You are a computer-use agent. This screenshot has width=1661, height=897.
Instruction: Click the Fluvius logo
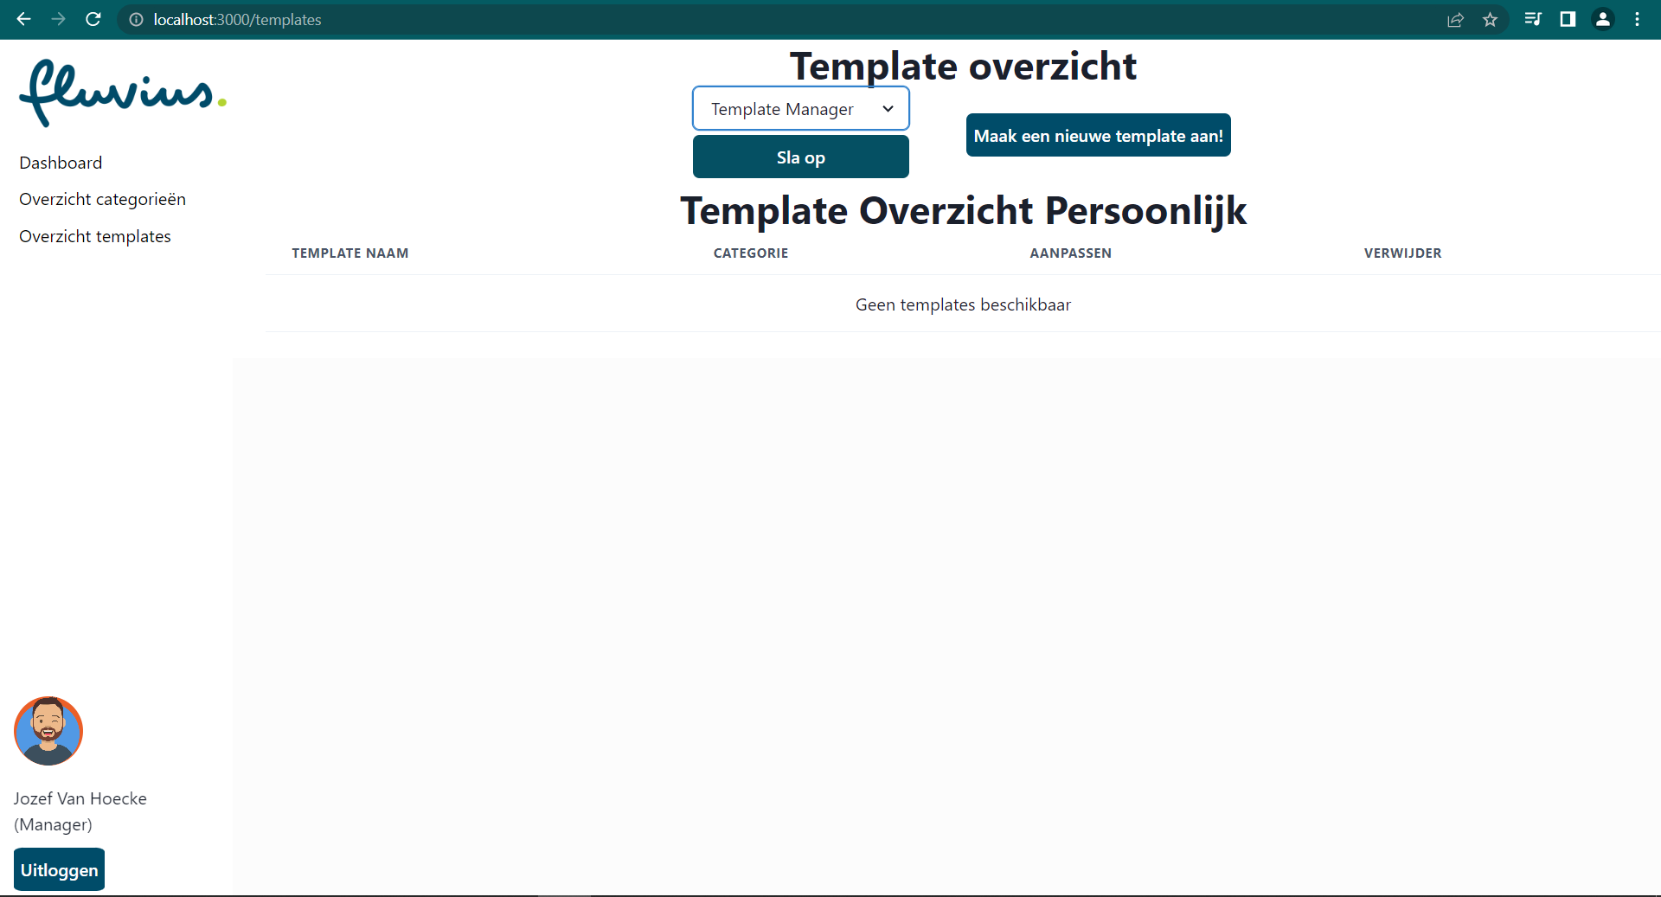click(121, 93)
